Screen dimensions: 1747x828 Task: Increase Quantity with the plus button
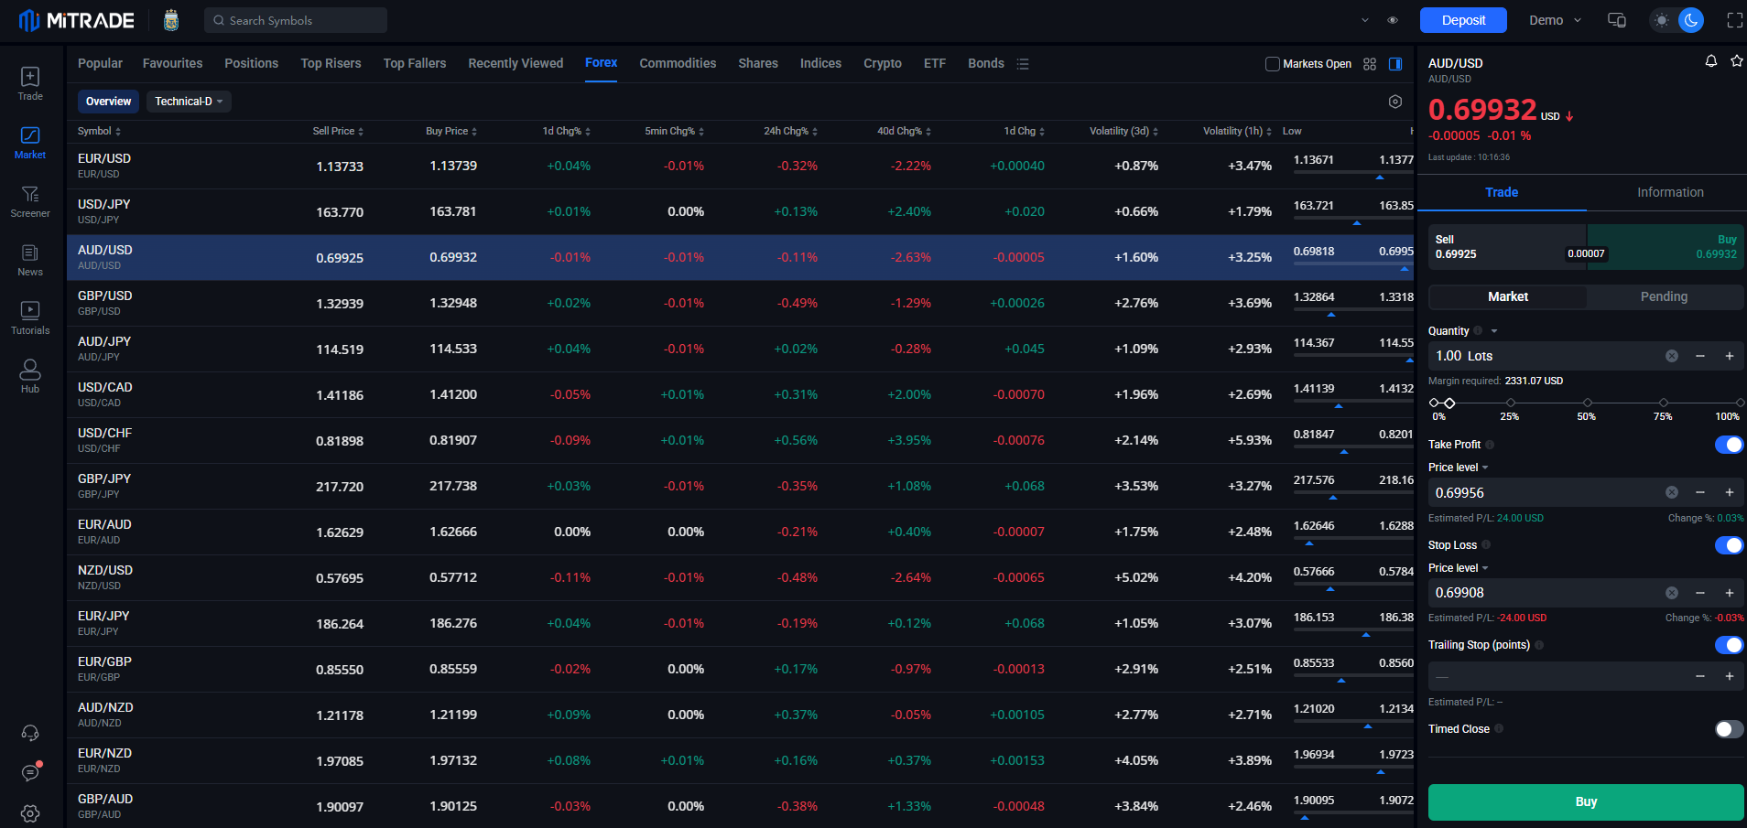point(1730,356)
